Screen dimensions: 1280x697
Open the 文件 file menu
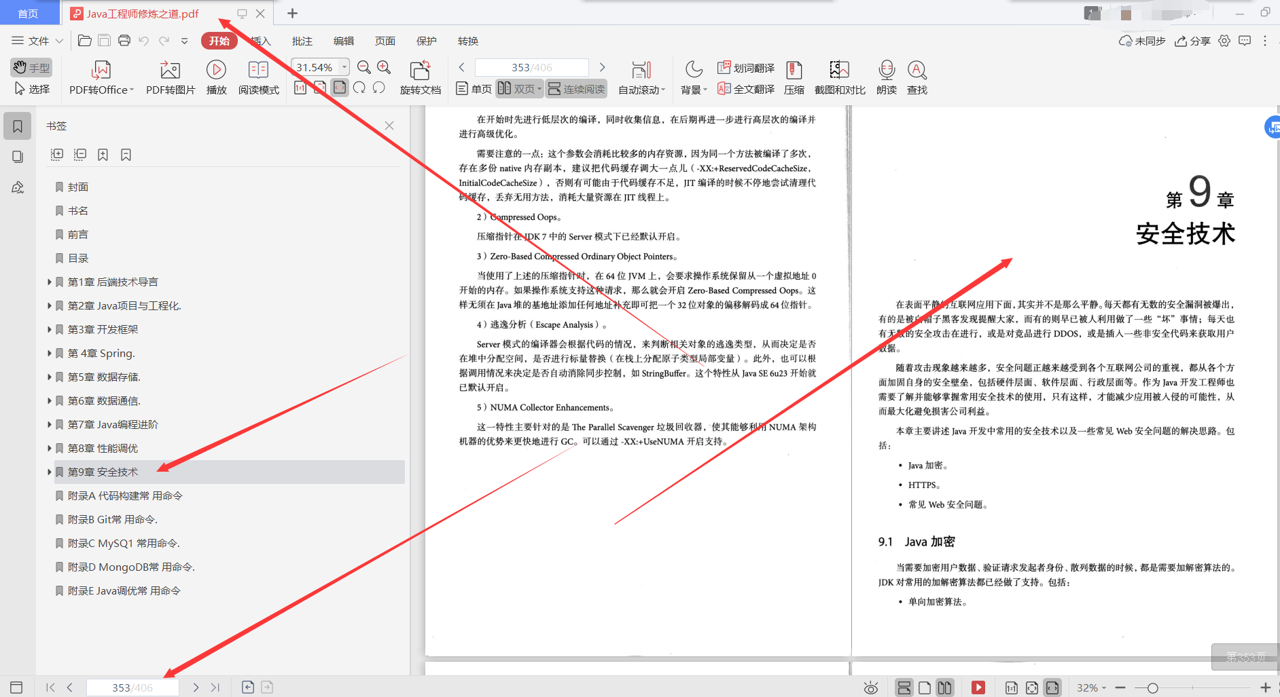pos(37,41)
